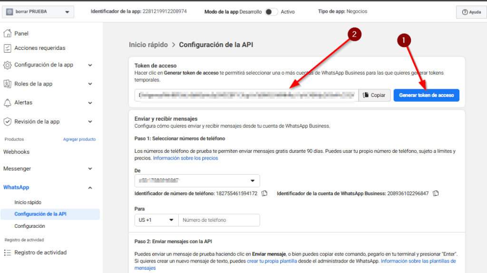Image resolution: width=487 pixels, height=273 pixels.
Task: Expand the Alertas section
Action: [90, 103]
